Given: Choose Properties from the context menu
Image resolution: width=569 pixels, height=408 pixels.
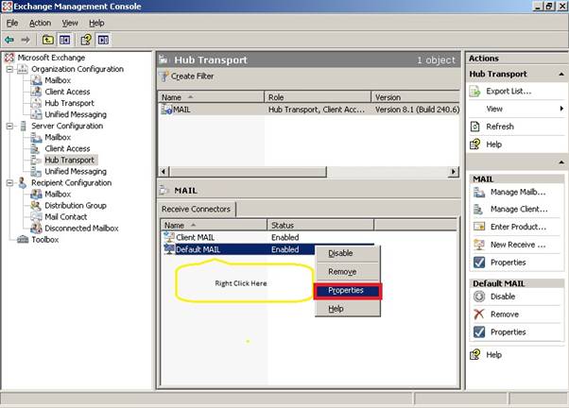Looking at the screenshot, I should [346, 291].
